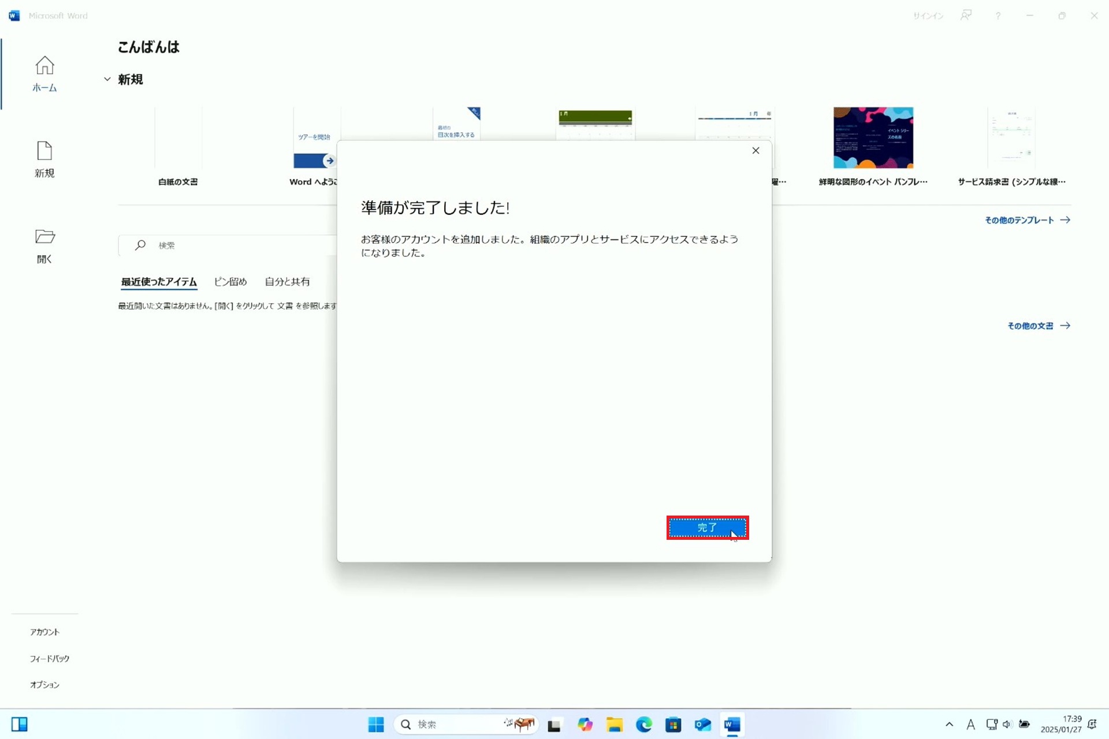Screen dimensions: 1109x739
Task: Focus the 検索 document search field
Action: point(228,245)
